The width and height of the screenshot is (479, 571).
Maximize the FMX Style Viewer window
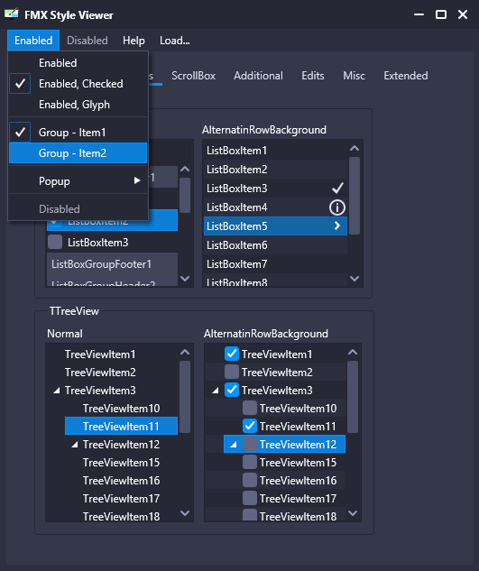coord(441,14)
